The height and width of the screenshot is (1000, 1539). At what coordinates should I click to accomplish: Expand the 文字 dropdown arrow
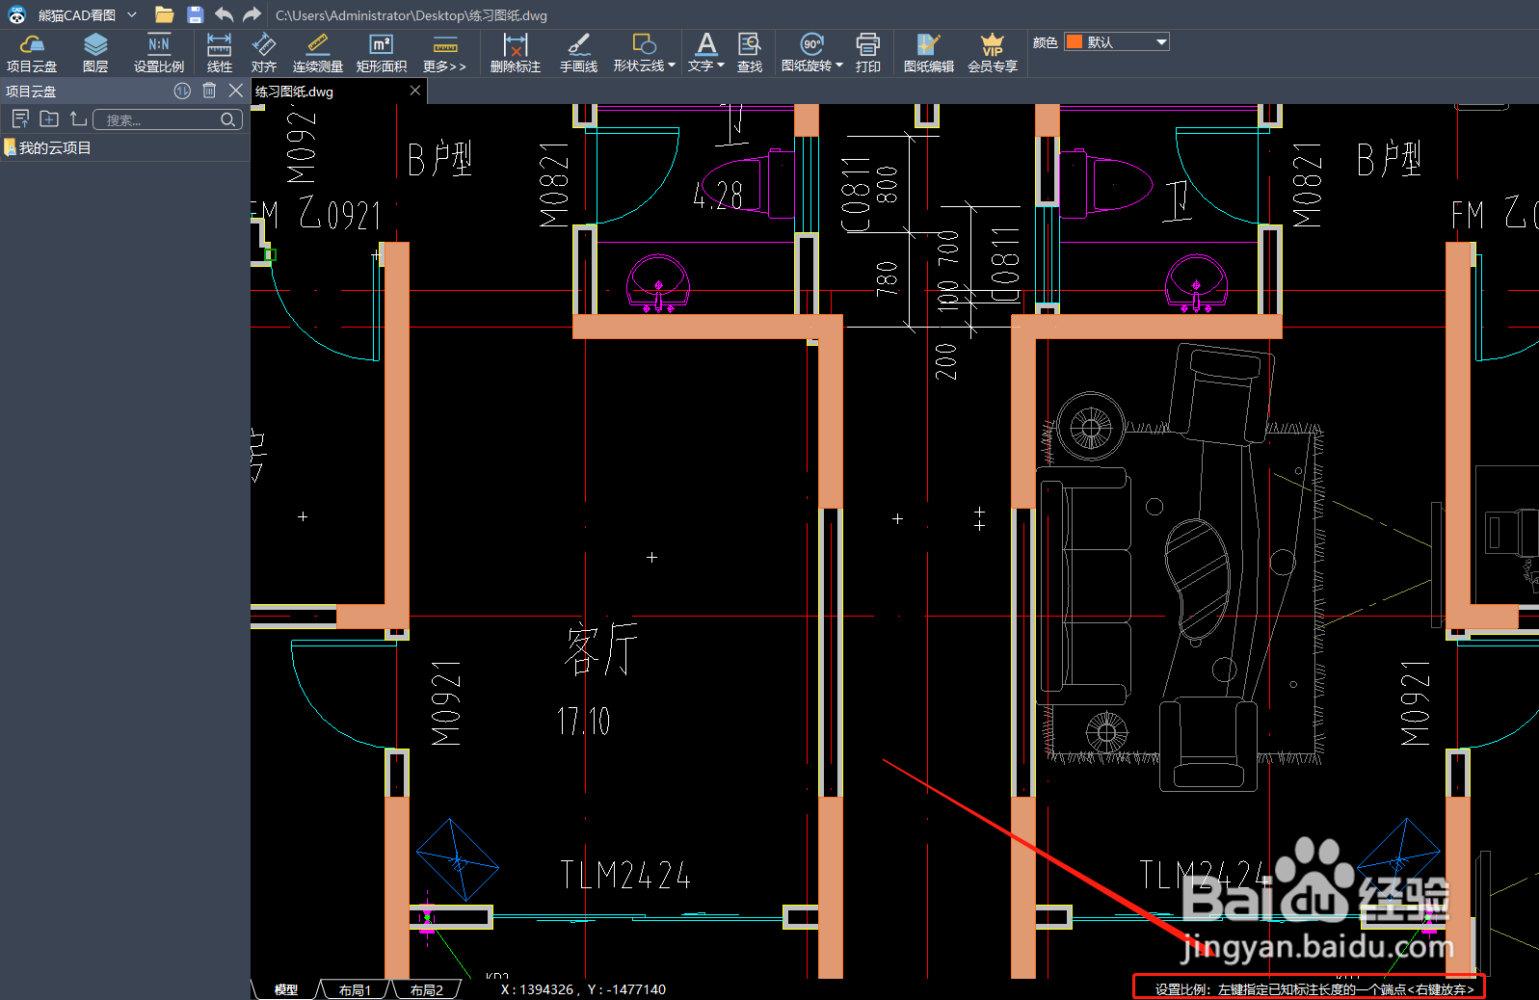(x=720, y=66)
